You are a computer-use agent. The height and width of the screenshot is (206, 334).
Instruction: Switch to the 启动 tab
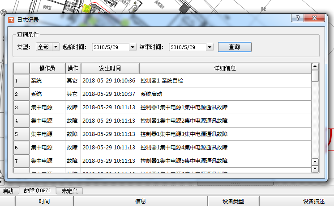tap(9, 190)
